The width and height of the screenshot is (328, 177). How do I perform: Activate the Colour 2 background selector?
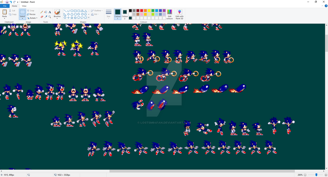(x=125, y=14)
